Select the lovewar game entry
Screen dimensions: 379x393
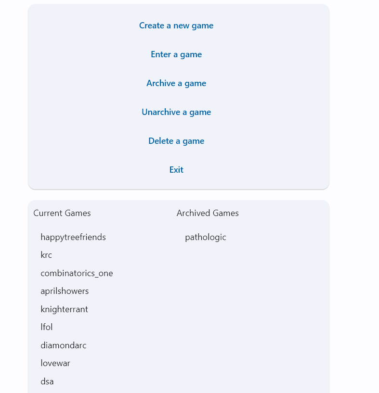coord(55,363)
